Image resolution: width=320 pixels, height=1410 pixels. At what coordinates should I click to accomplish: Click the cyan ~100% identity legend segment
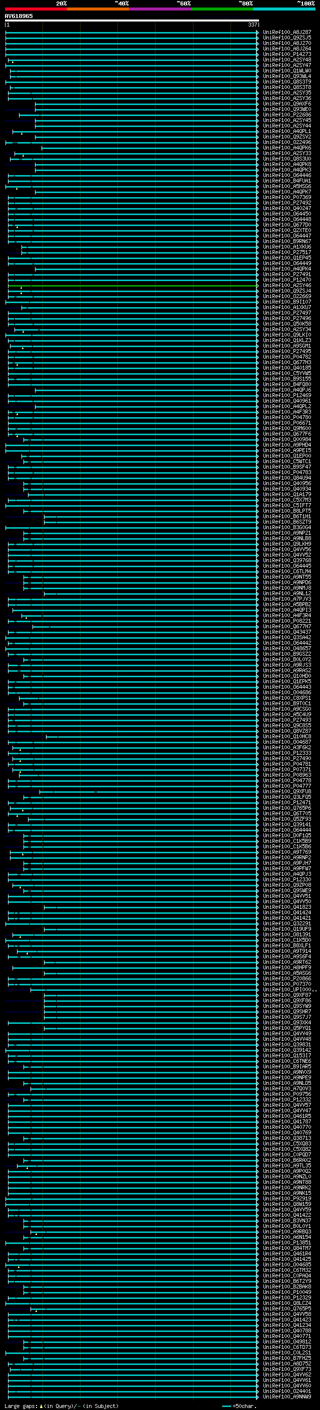pos(284,9)
